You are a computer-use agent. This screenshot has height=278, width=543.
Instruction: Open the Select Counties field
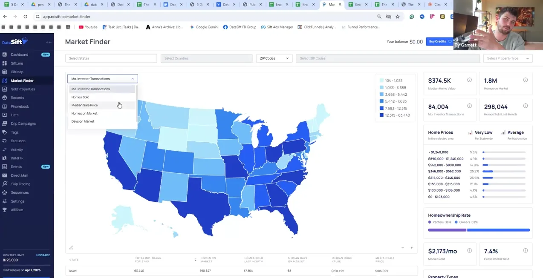(x=206, y=58)
